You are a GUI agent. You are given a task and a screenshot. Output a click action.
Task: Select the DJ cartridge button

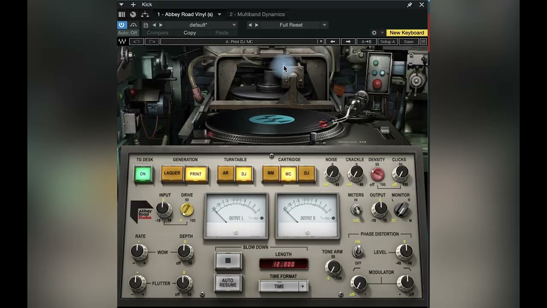coord(306,173)
